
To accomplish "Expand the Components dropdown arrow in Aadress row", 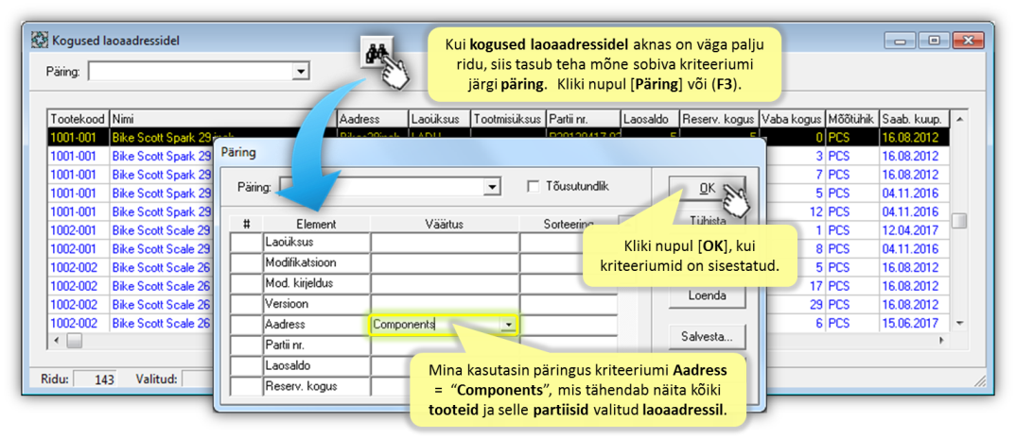I will point(509,326).
